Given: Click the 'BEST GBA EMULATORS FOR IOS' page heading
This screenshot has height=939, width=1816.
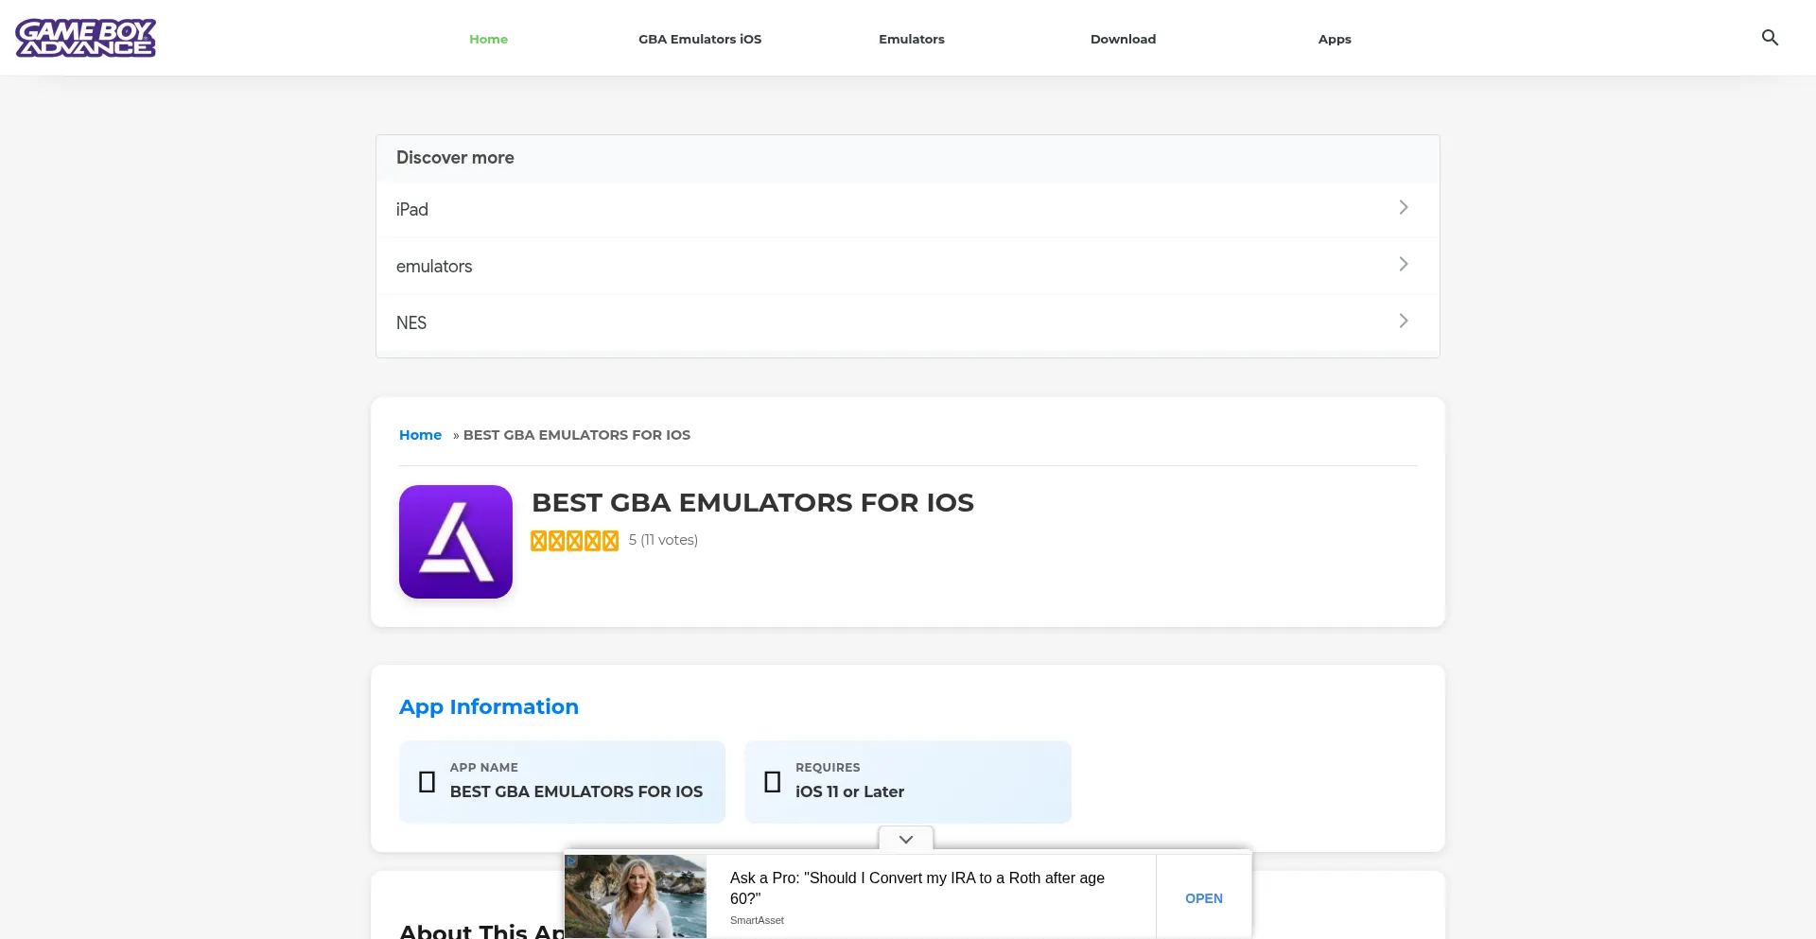Looking at the screenshot, I should point(753,503).
